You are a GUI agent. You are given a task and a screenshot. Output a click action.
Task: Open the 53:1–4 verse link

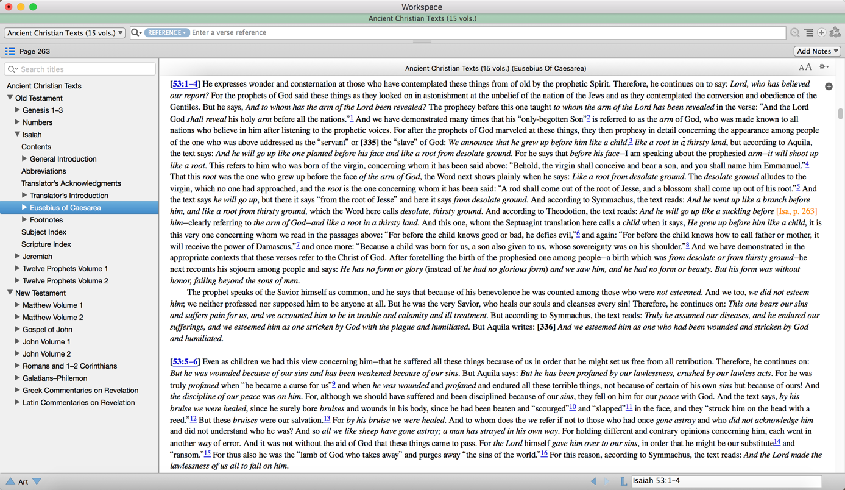pos(185,84)
